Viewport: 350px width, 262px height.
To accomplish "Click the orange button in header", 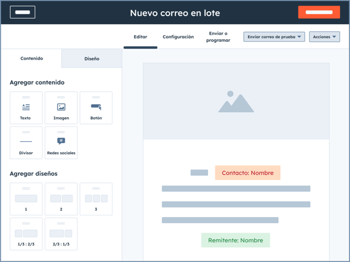I will click(x=319, y=12).
